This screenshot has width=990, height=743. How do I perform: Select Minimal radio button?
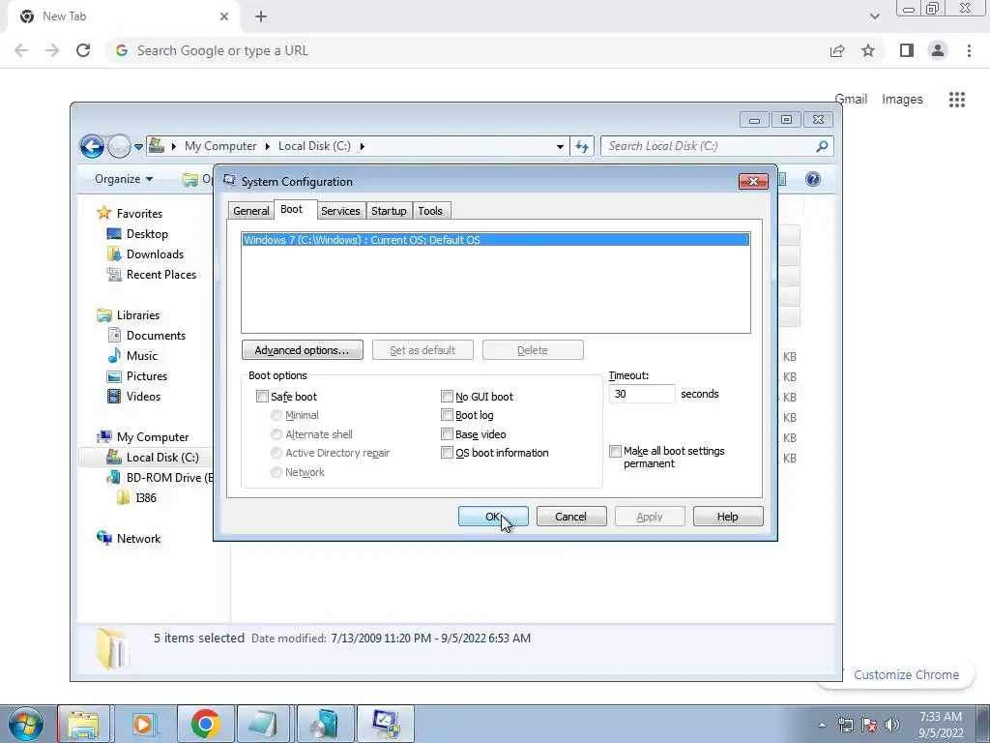pyautogui.click(x=276, y=415)
